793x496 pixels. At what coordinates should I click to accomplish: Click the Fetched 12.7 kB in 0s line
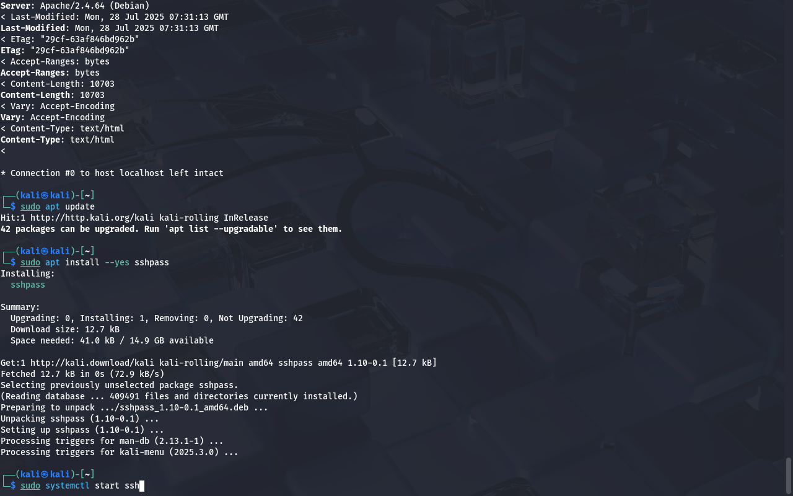[x=82, y=374]
